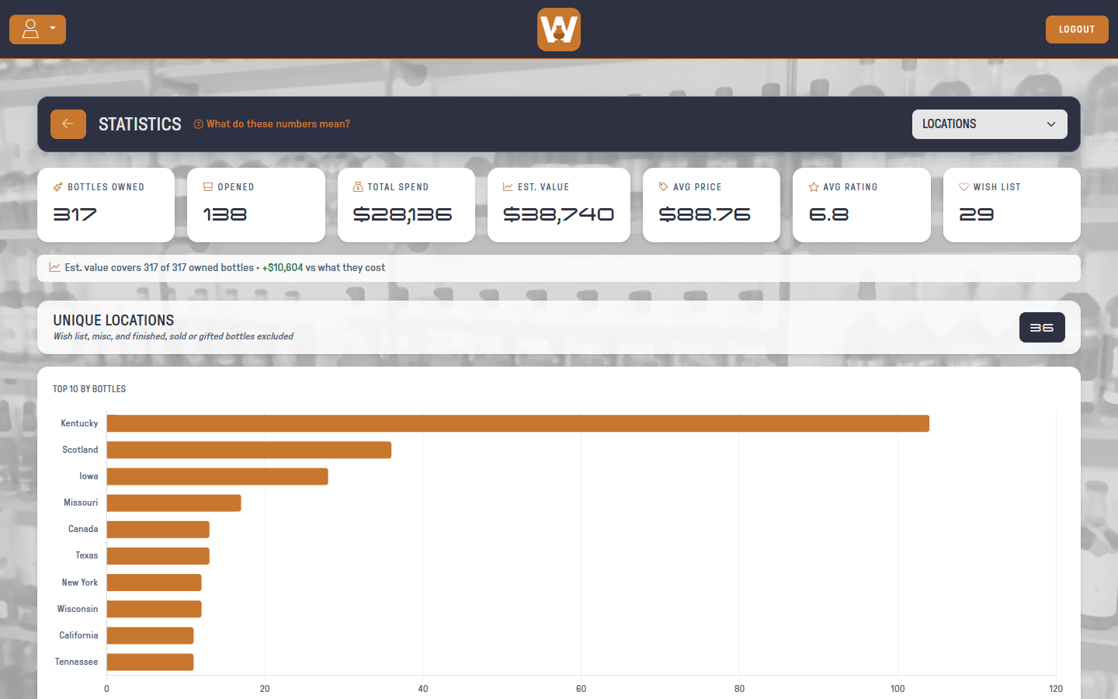Click the 317 bottles owned value
The width and height of the screenshot is (1118, 699).
75,214
